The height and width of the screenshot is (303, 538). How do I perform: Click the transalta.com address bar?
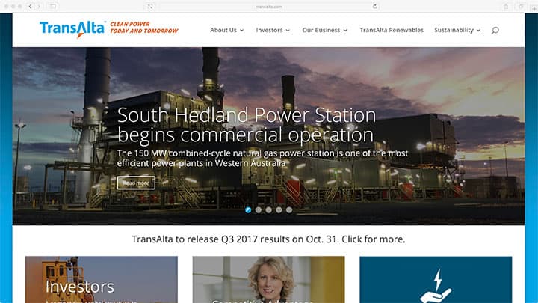[x=269, y=6]
